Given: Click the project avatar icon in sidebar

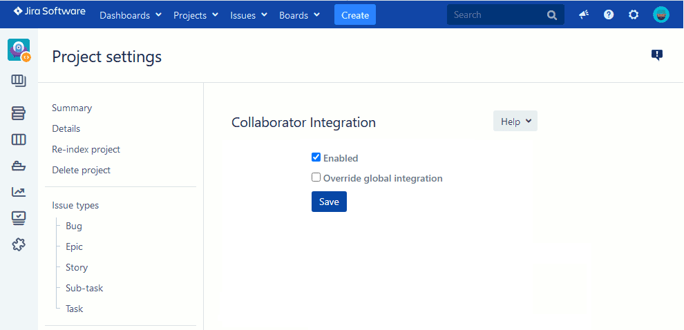Looking at the screenshot, I should (x=19, y=50).
